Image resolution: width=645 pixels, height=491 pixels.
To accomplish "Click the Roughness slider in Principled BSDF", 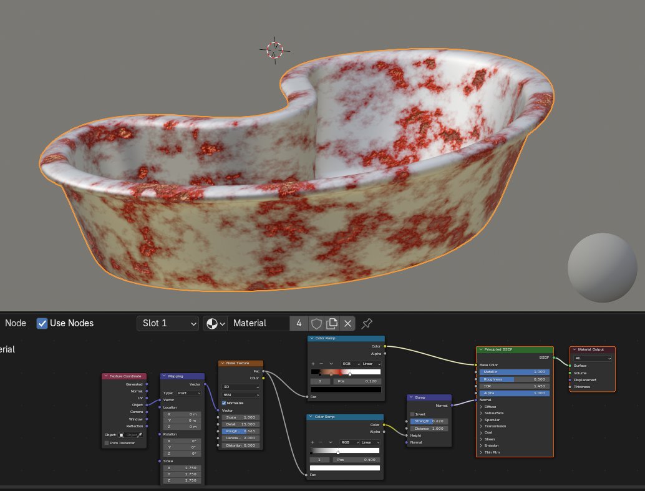I will (514, 379).
